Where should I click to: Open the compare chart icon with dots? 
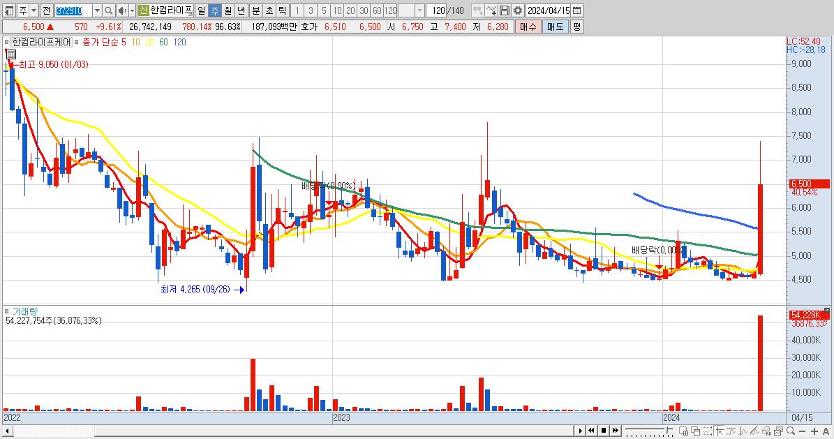coord(477,10)
